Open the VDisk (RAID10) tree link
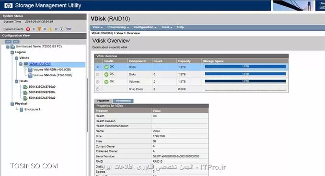The height and width of the screenshot is (176, 325). (x=40, y=64)
